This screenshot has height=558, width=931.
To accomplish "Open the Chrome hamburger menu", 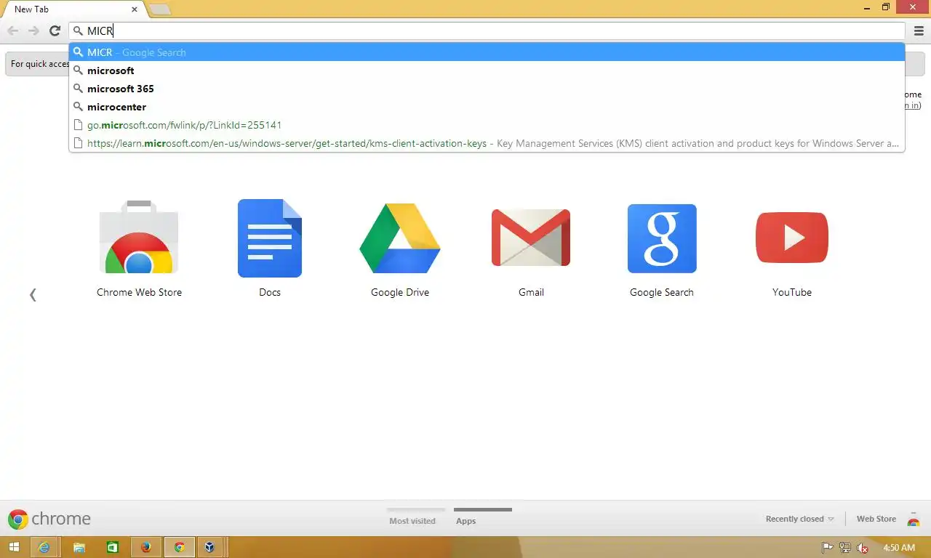I will (x=919, y=31).
